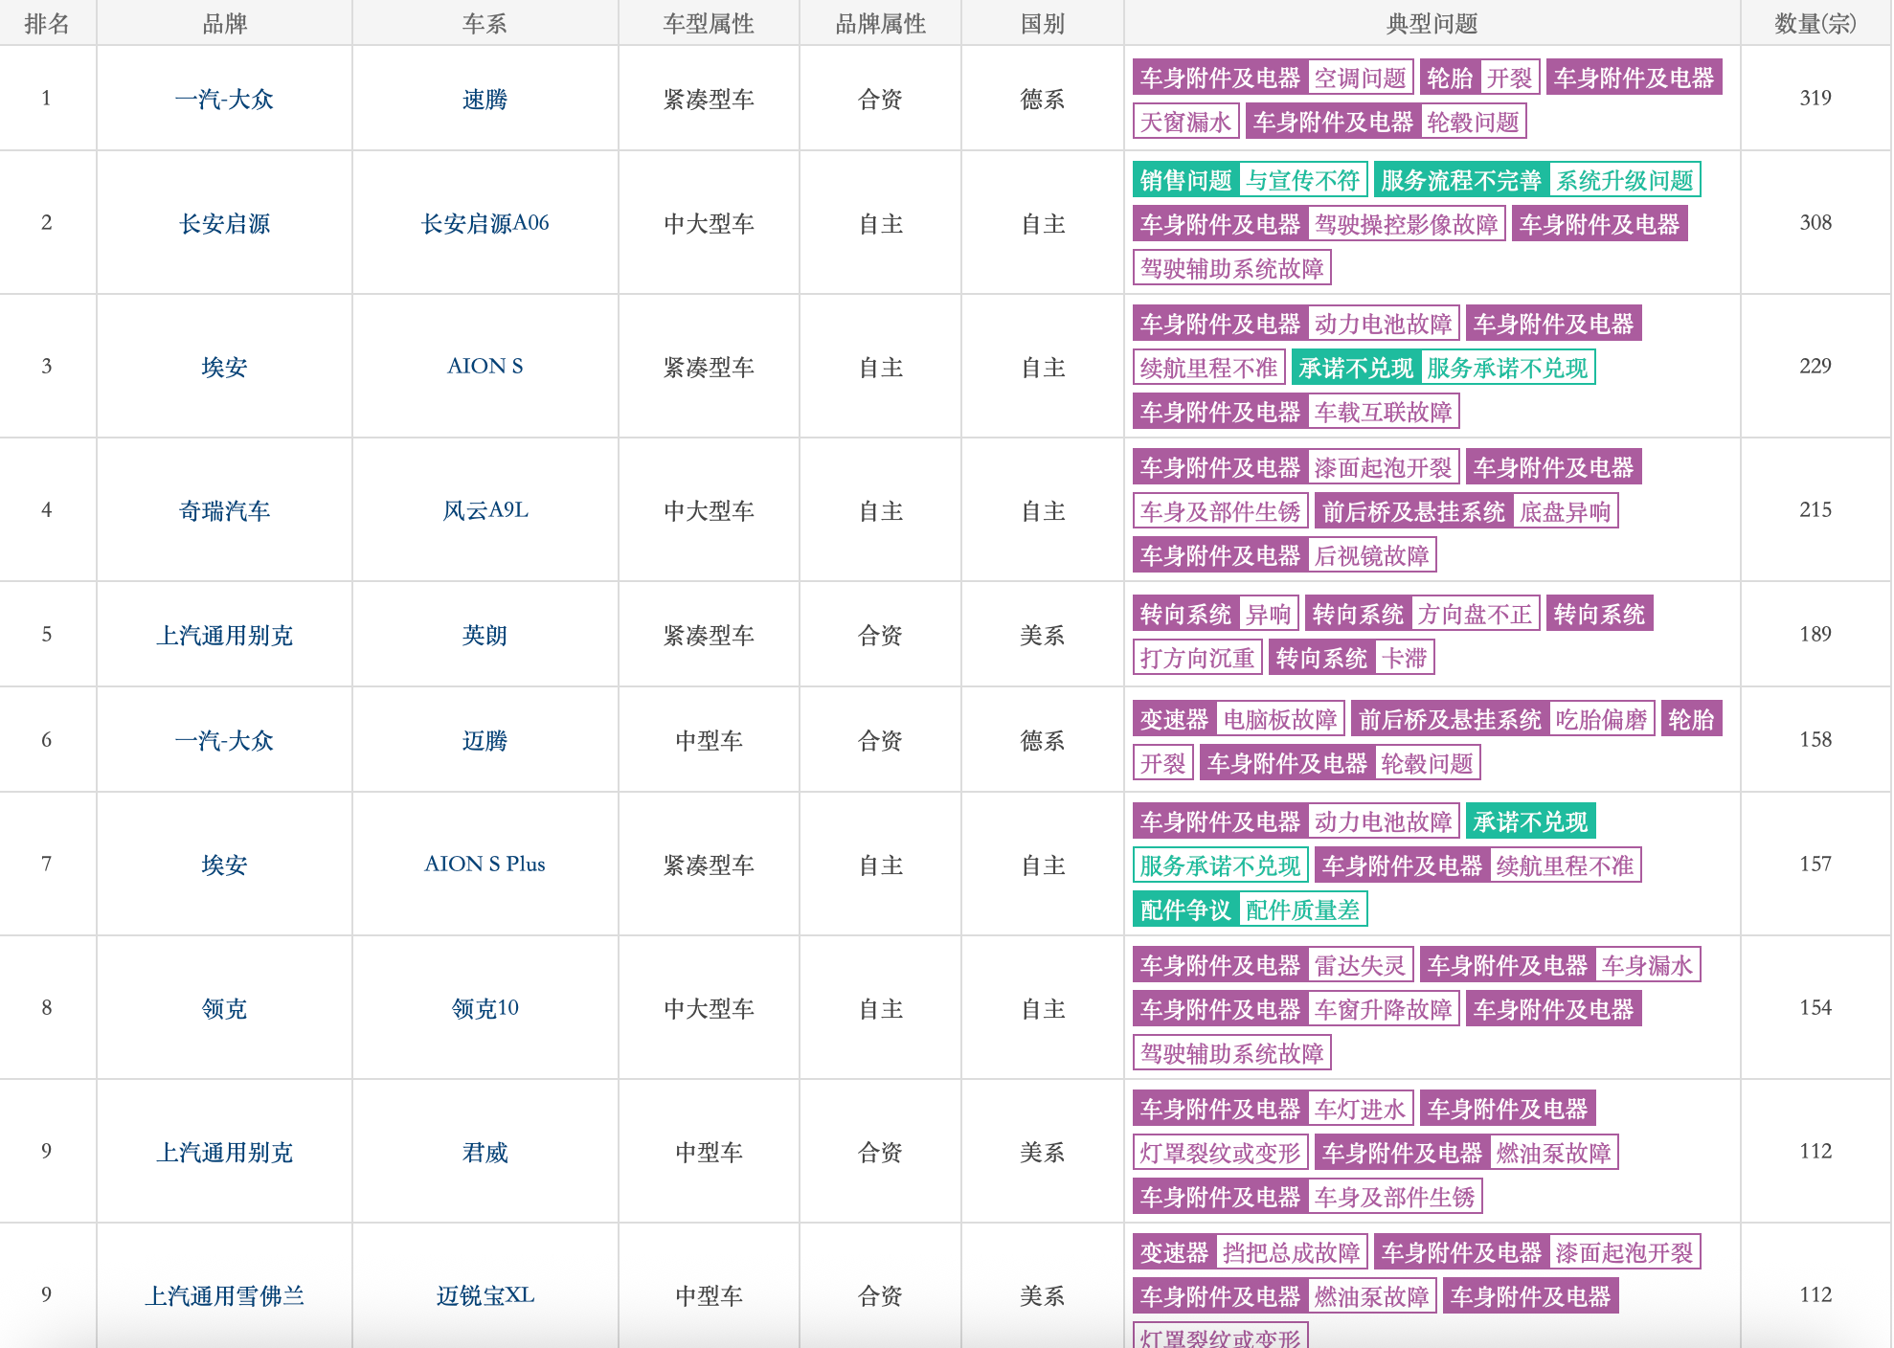Open 上汽通用别克 brand link in the 英朗 row
1894x1348 pixels.
pos(224,635)
